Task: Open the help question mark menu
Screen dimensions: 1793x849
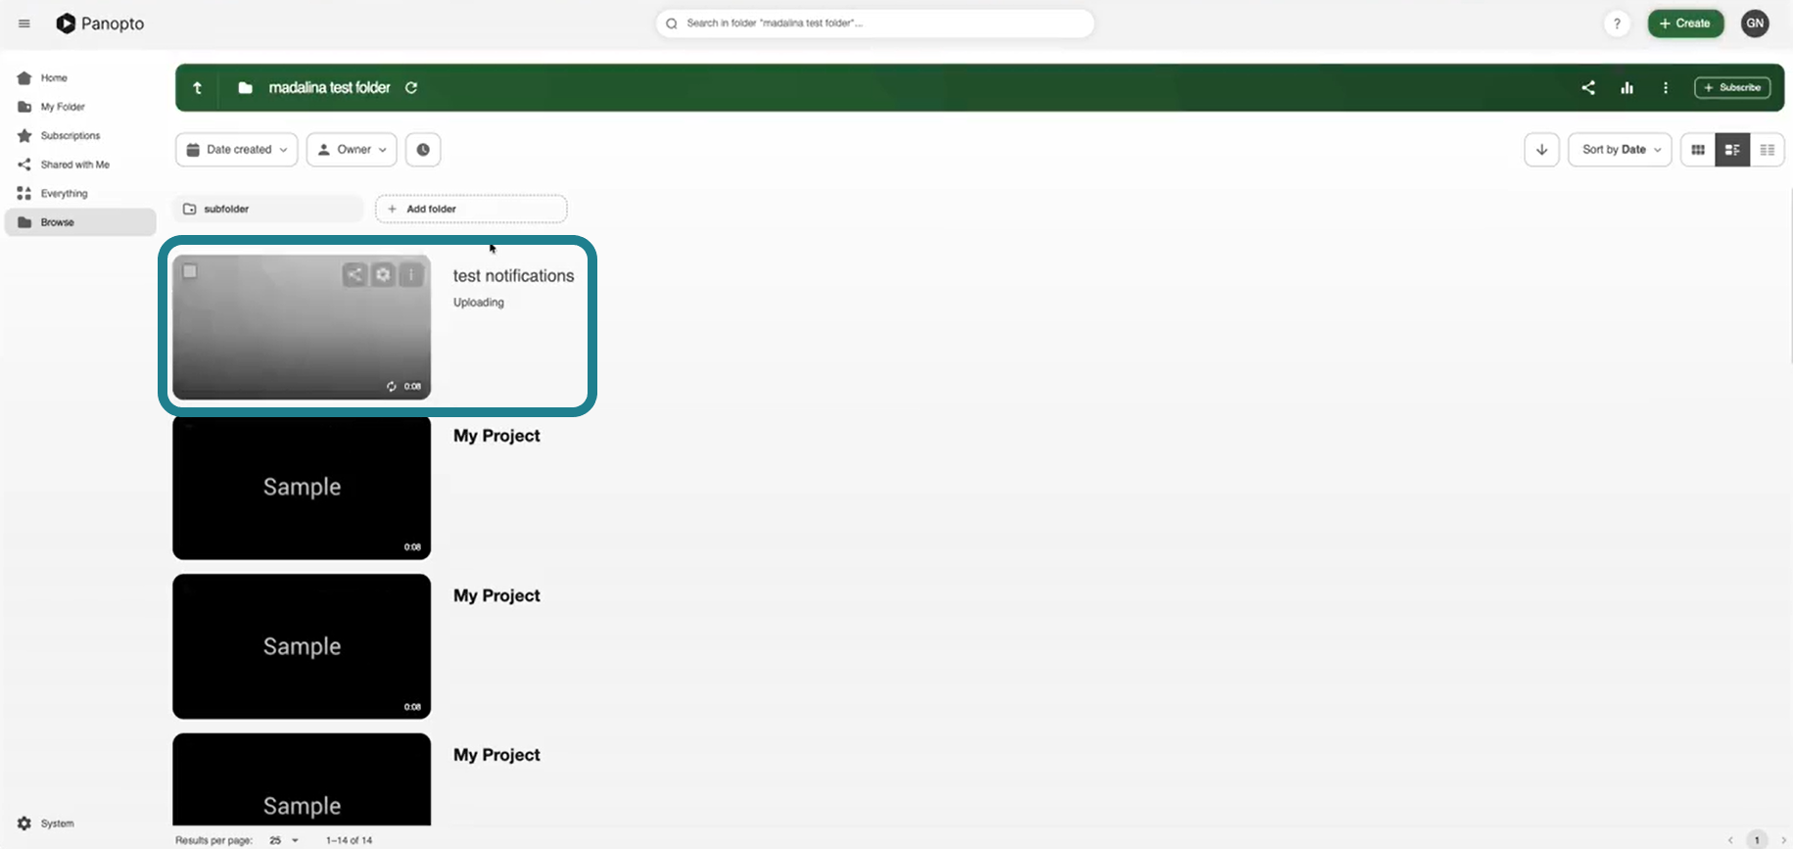Action: tap(1617, 24)
